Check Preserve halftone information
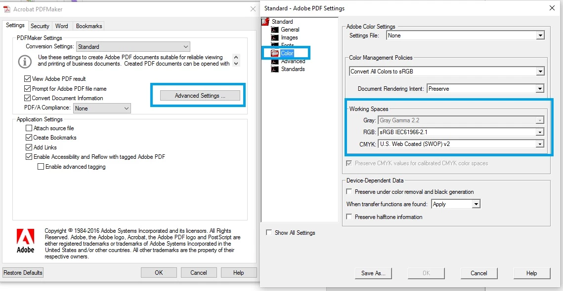The height and width of the screenshot is (291, 563). [x=348, y=217]
